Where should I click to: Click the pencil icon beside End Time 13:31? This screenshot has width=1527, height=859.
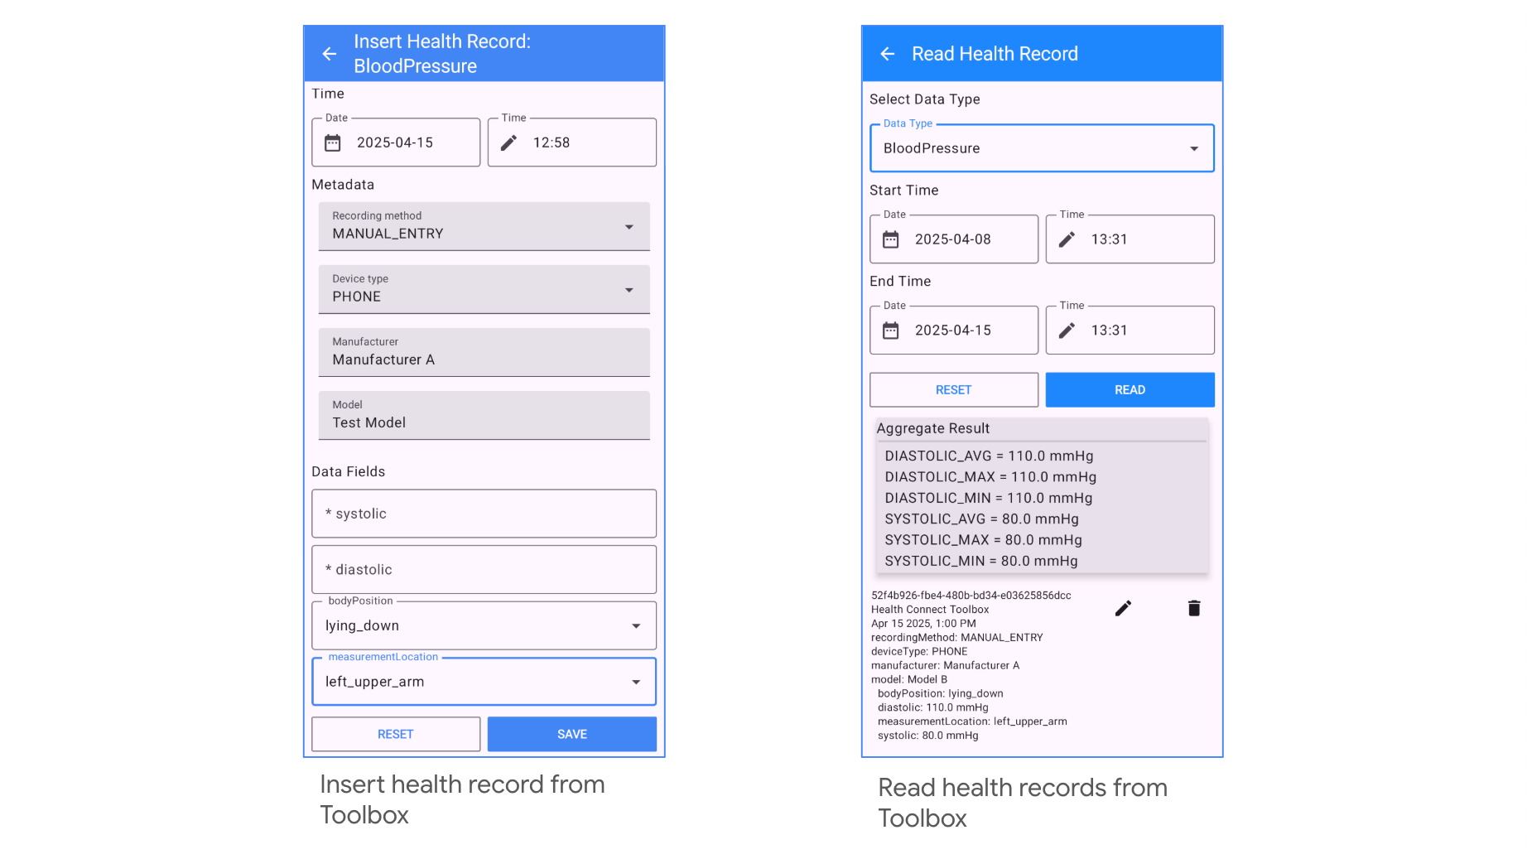click(x=1067, y=330)
